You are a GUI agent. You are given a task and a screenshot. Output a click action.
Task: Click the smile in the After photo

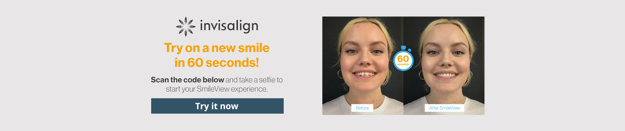pyautogui.click(x=445, y=75)
